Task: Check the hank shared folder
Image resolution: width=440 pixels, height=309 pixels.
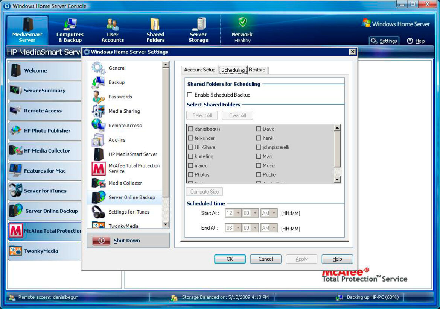Action: [259, 138]
